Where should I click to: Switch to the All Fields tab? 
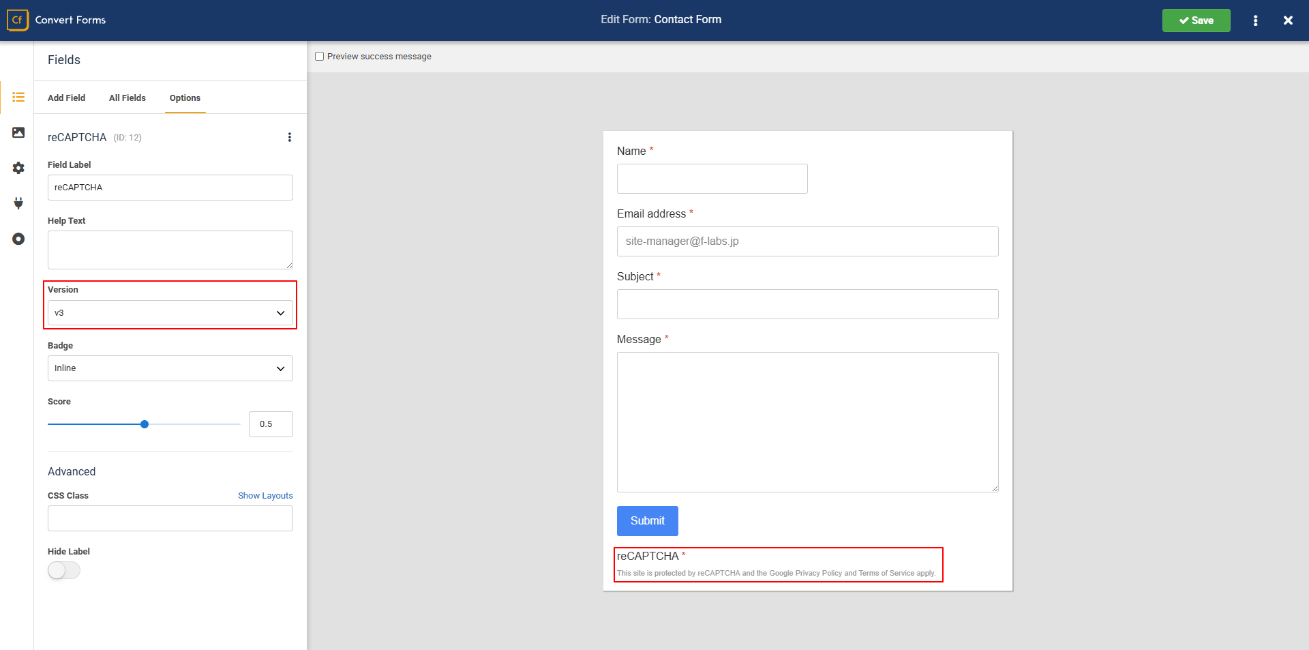click(x=127, y=98)
